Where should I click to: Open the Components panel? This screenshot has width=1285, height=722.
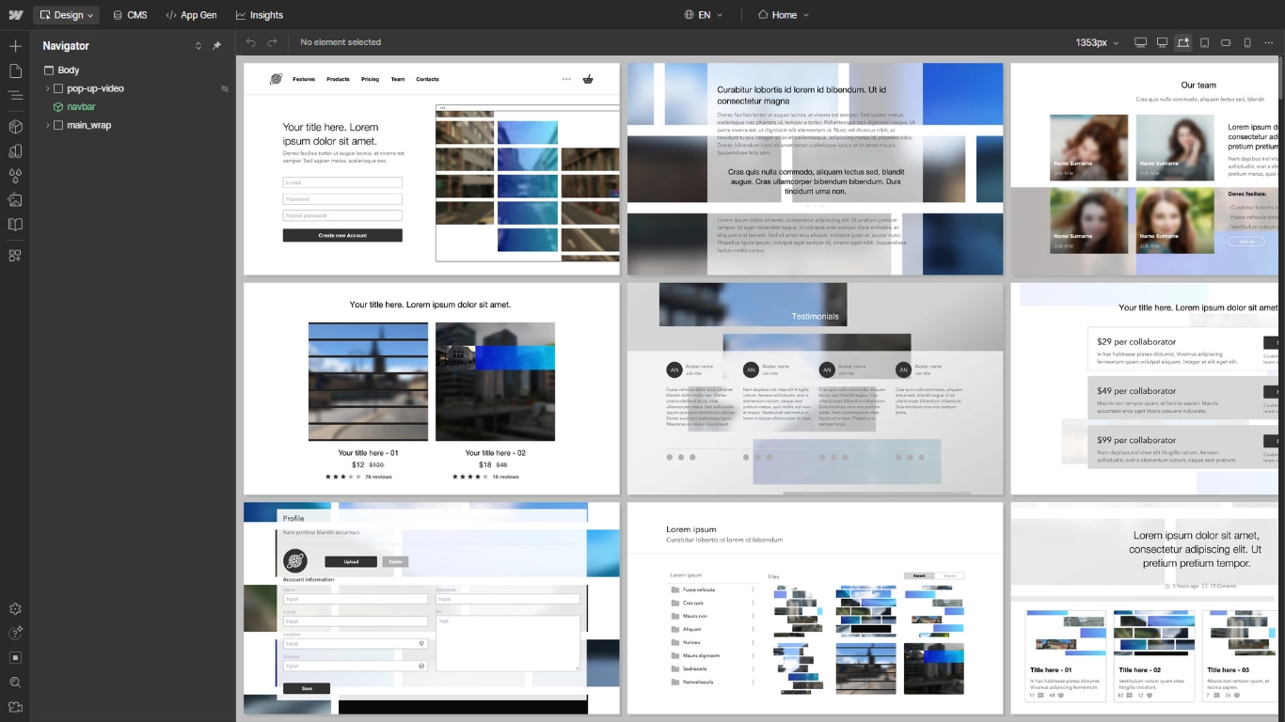pyautogui.click(x=15, y=126)
